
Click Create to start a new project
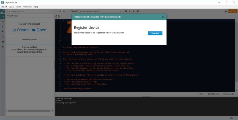point(21,30)
